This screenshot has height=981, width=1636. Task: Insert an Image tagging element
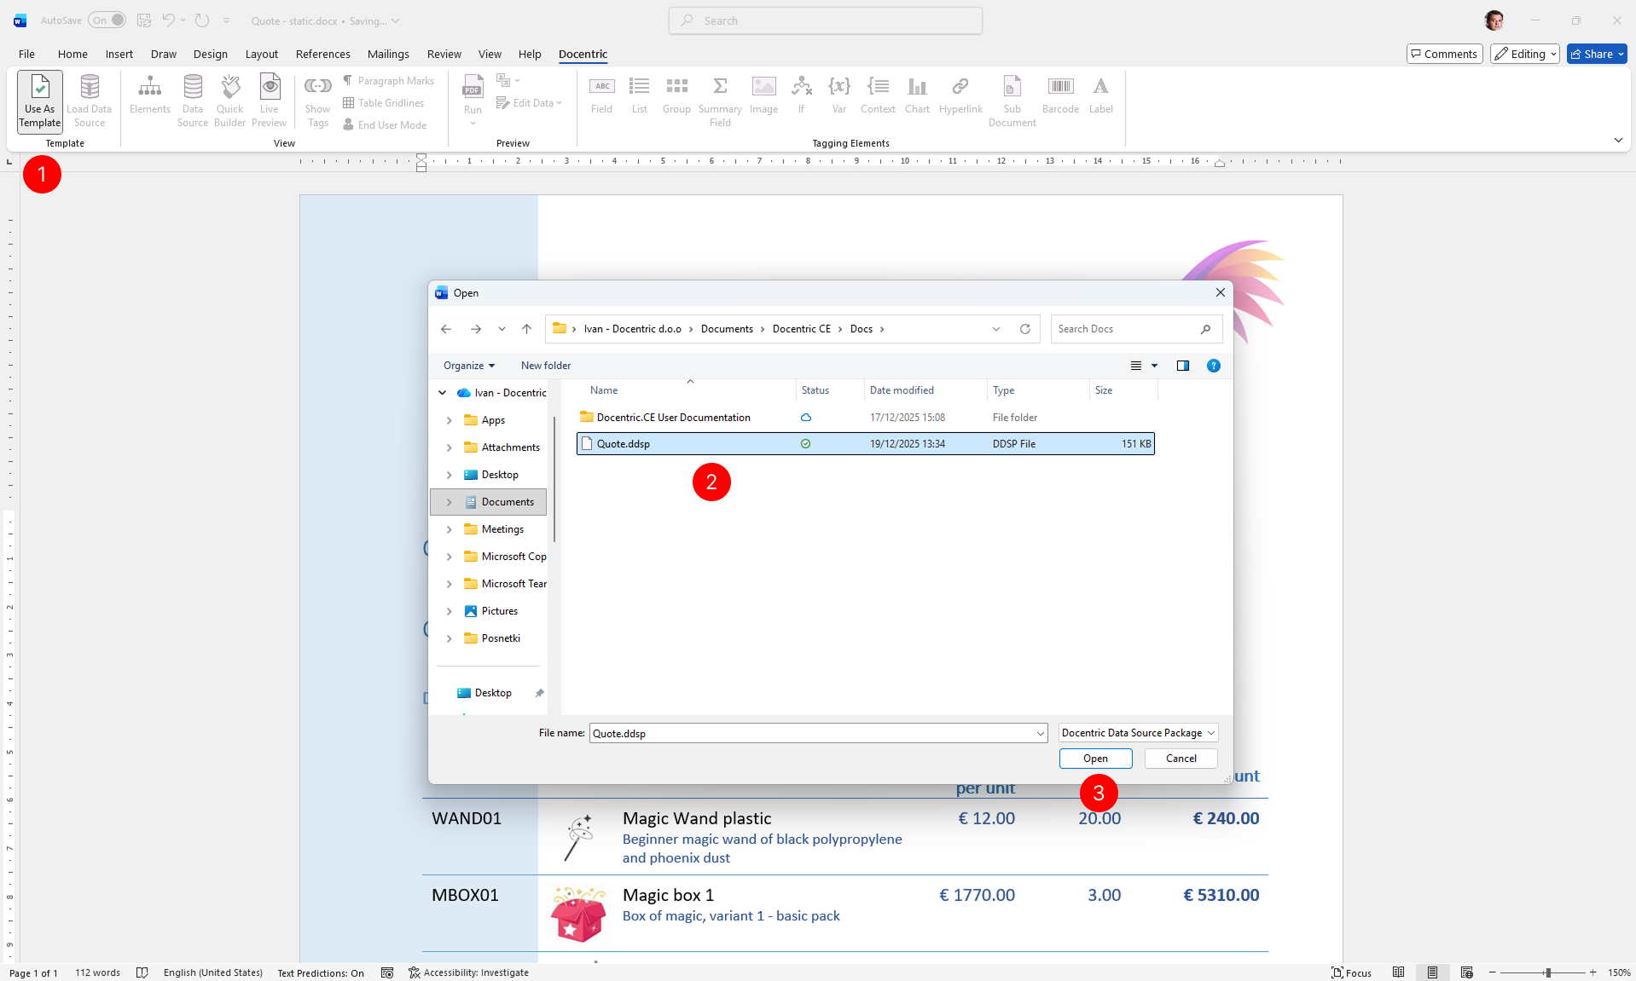click(764, 95)
